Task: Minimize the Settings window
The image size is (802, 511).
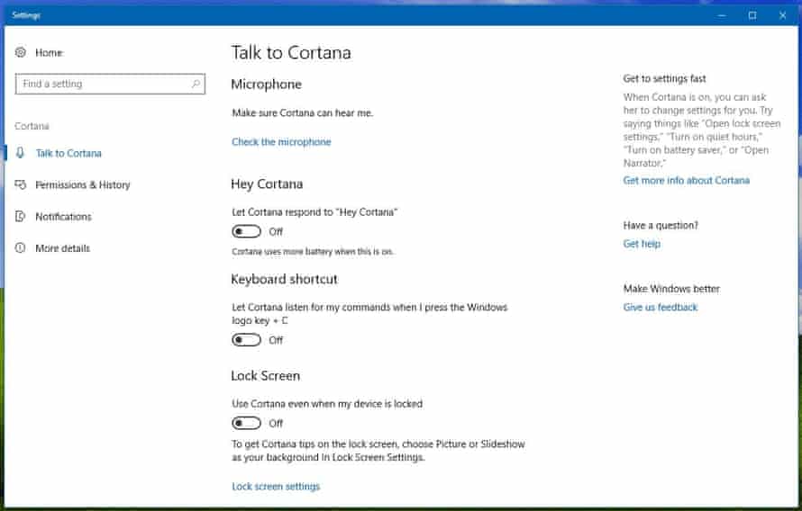Action: pos(721,15)
